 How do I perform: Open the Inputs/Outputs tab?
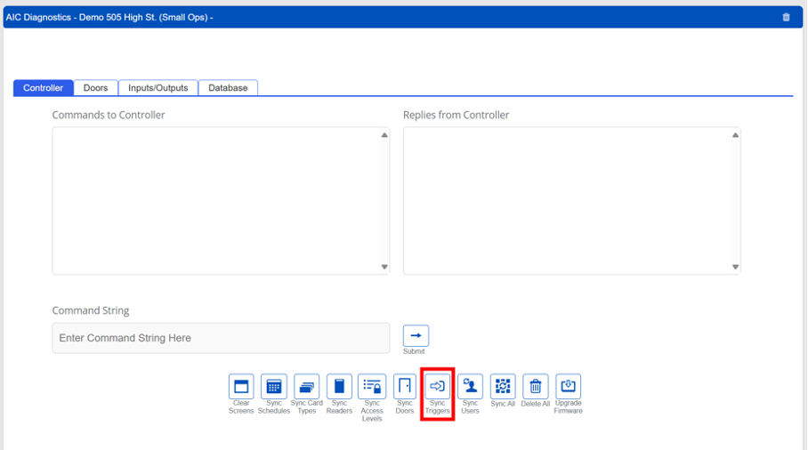coord(158,88)
